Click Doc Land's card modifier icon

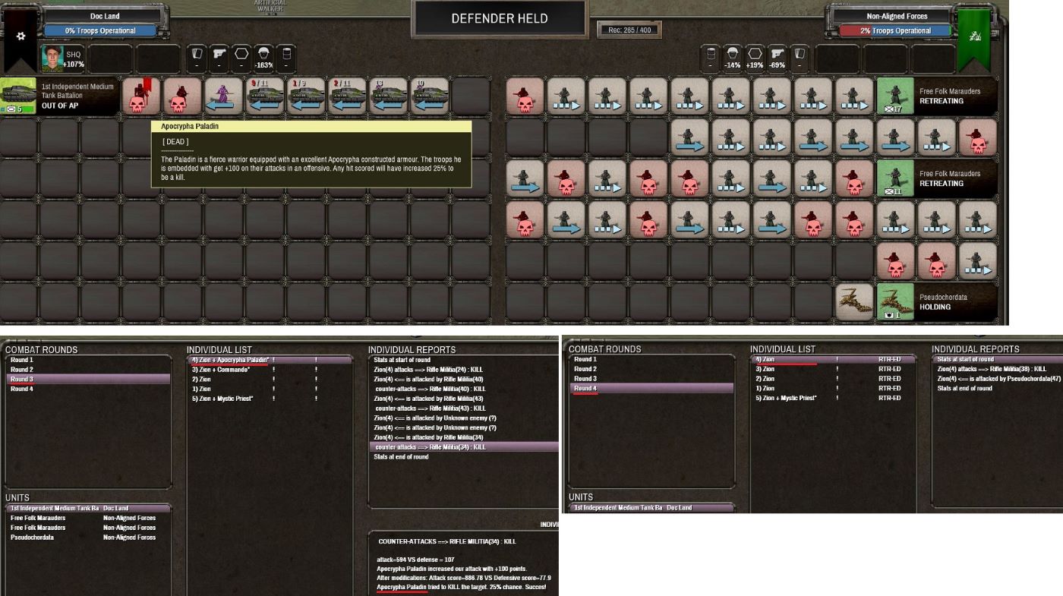coord(197,58)
